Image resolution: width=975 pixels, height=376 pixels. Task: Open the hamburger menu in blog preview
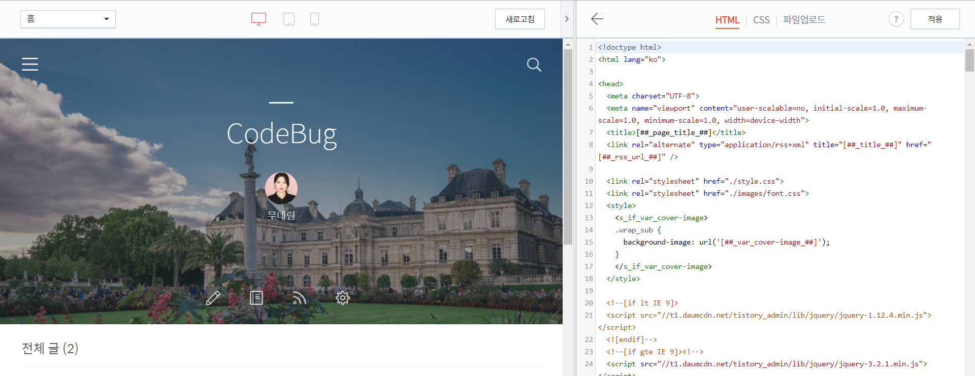30,64
